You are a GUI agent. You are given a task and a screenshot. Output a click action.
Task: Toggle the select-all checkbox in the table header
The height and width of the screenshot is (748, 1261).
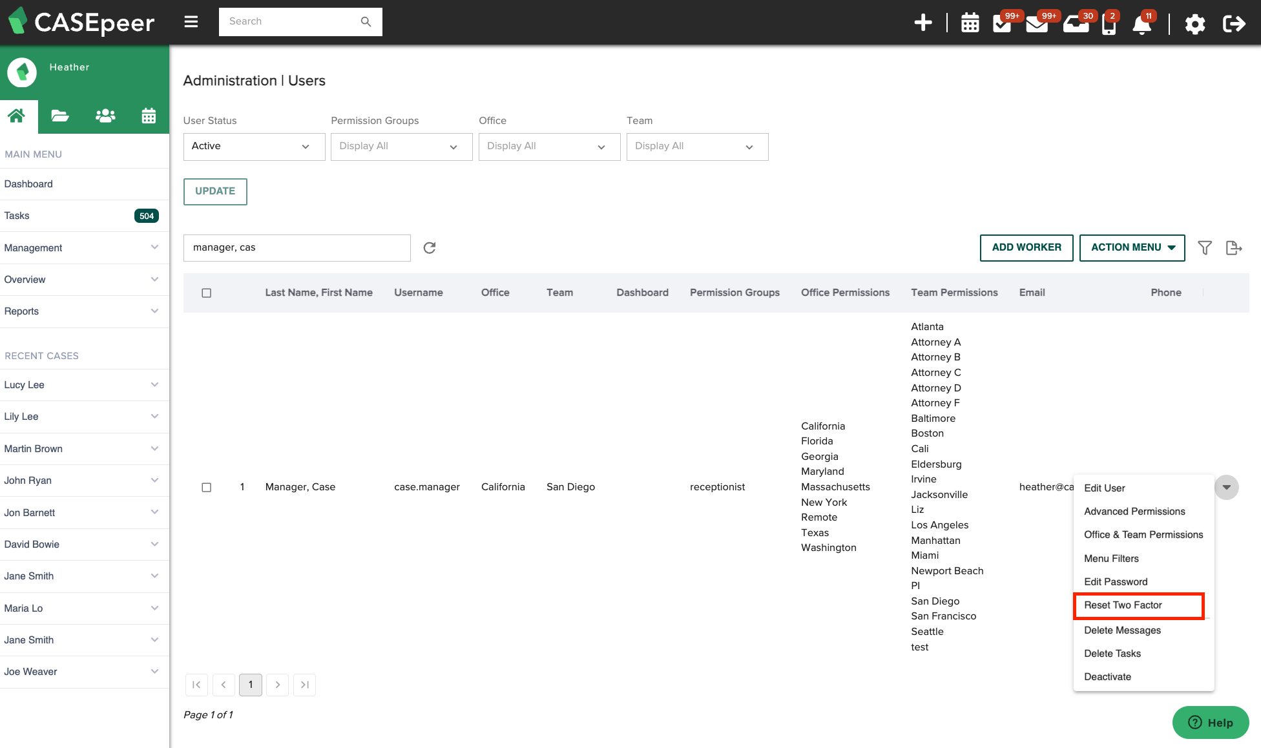(207, 293)
